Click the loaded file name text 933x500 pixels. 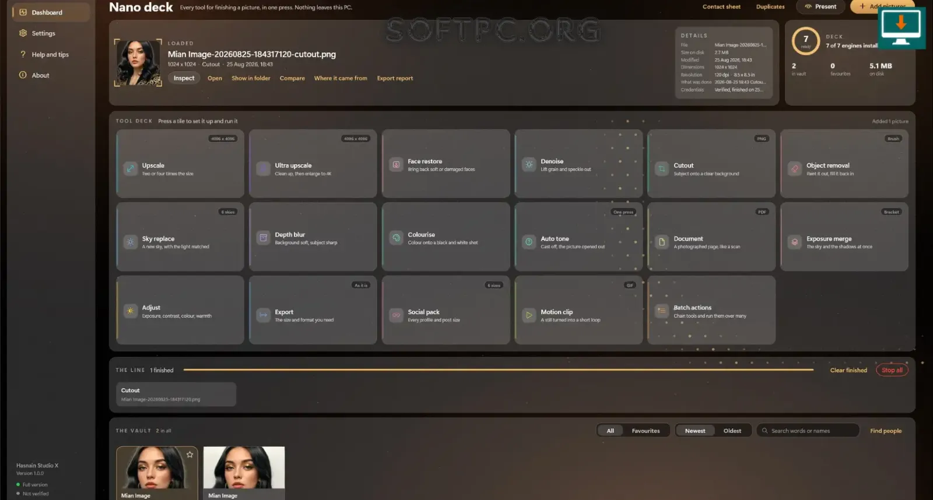(252, 54)
